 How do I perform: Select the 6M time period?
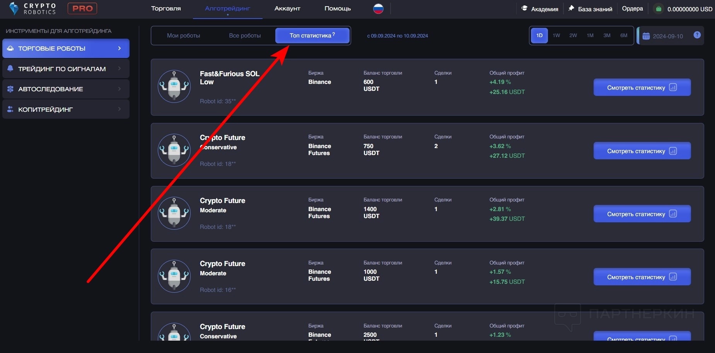tap(623, 36)
